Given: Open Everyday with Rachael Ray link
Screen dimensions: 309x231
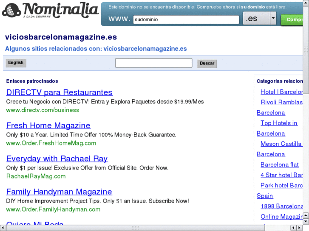Looking at the screenshot, I should [57, 159].
